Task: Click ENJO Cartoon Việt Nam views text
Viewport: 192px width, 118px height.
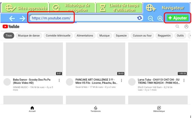Action: (x=155, y=88)
